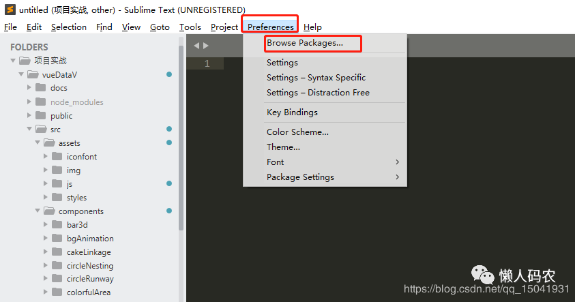Screen dimensions: 575x302
Task: Select the colorfulArea folder icon
Action: 57,292
